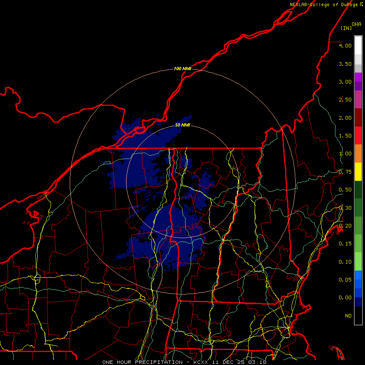Click the 0.15 legend value

point(345,244)
